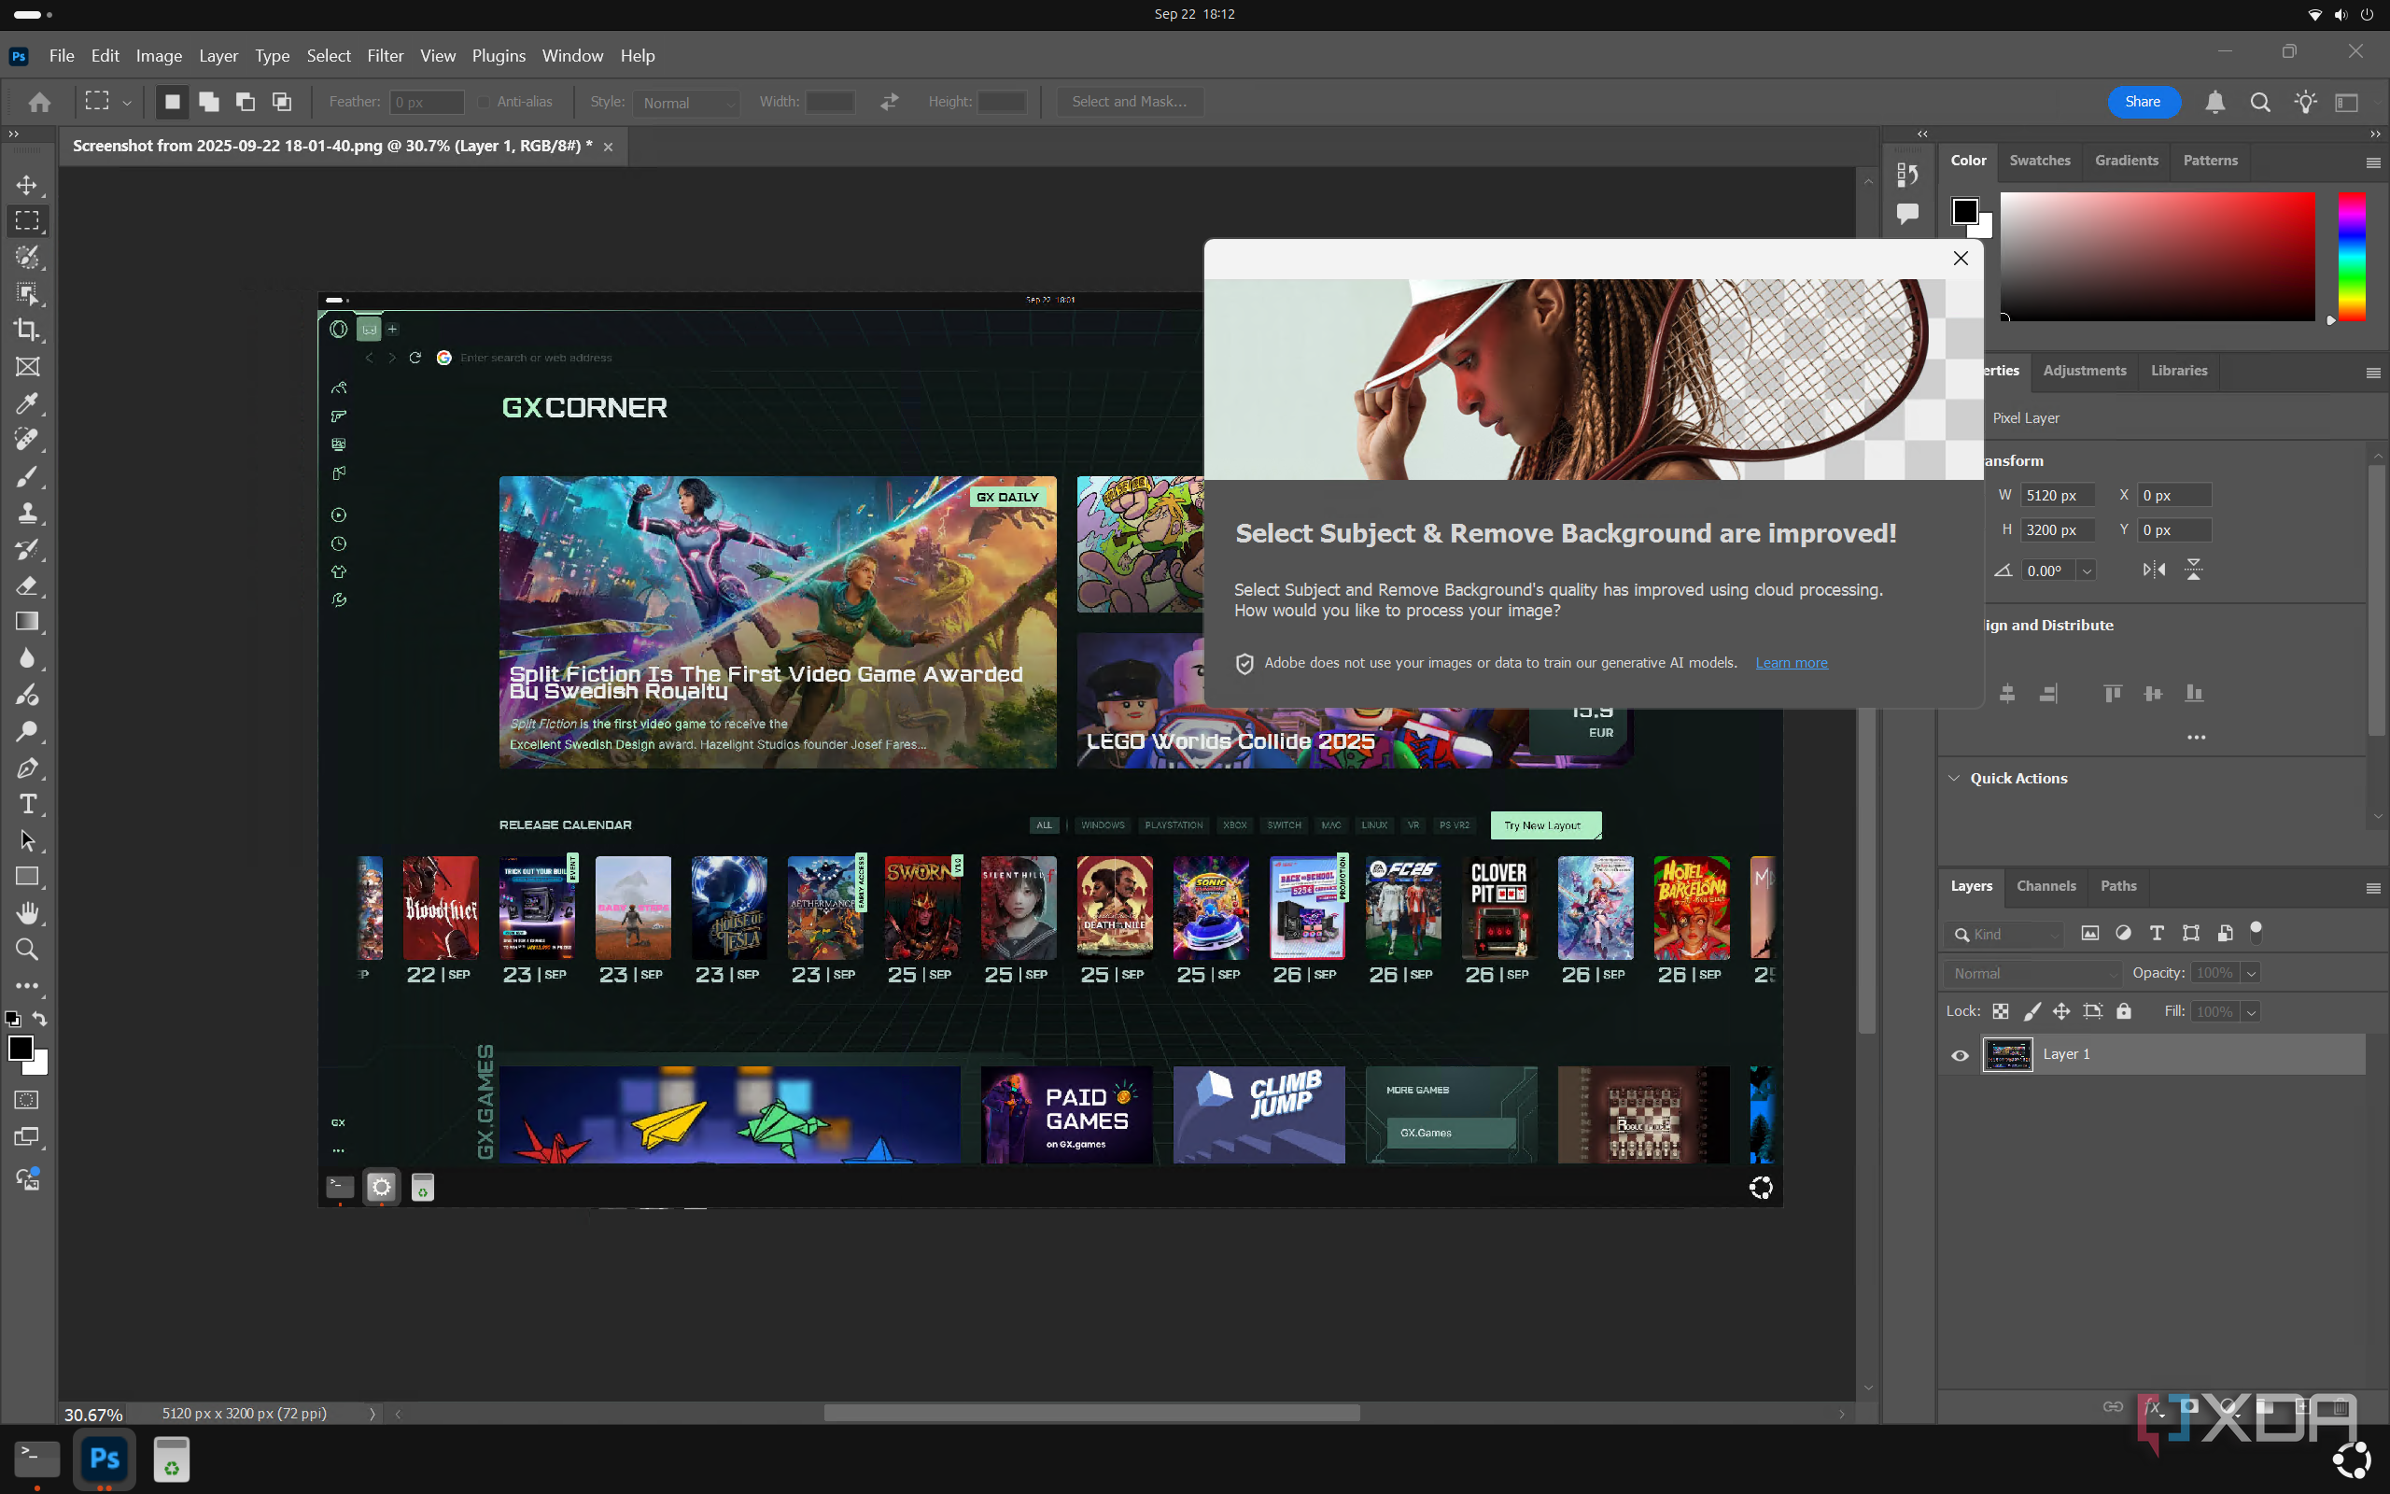Select the Horizontal Type tool

(27, 804)
